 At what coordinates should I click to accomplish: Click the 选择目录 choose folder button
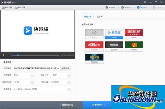[x=65, y=68]
